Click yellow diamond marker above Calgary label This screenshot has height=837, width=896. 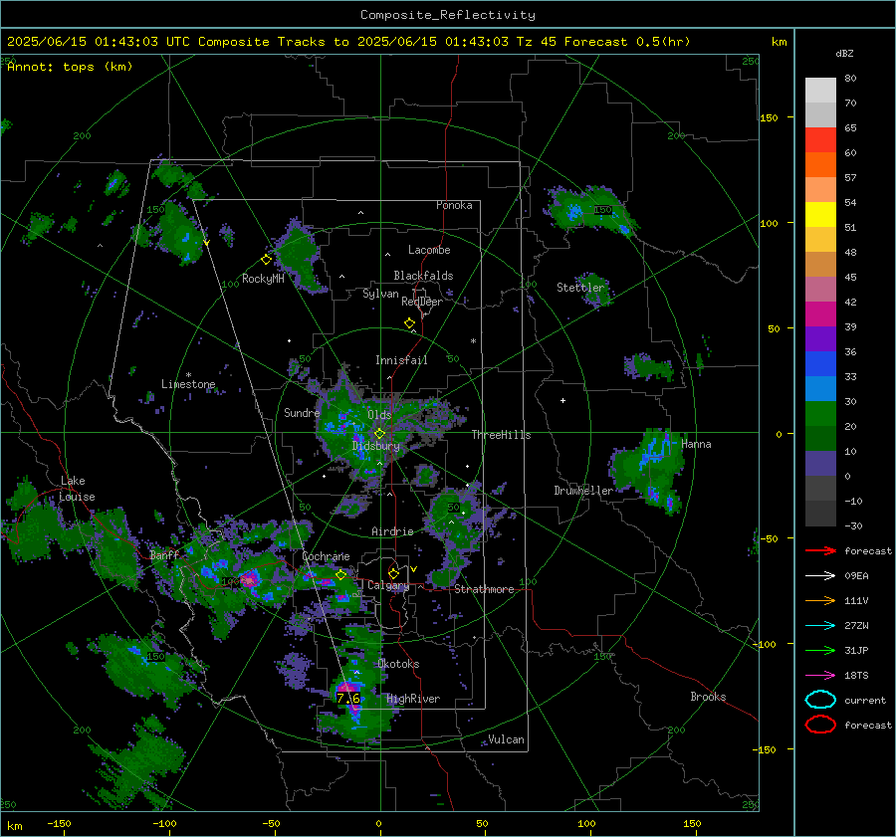393,573
